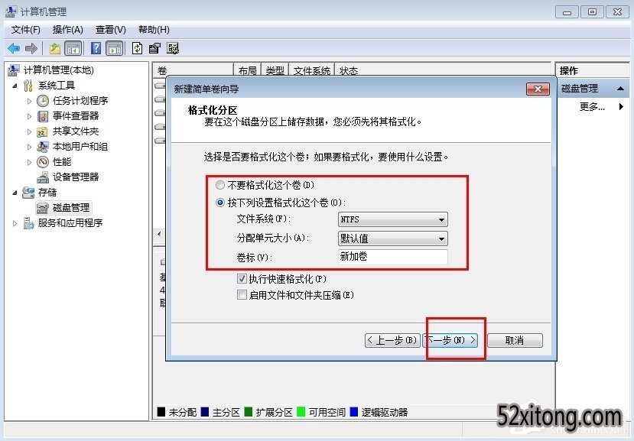Close the 新建简单卷向导 dialog
634x441 pixels.
[538, 89]
